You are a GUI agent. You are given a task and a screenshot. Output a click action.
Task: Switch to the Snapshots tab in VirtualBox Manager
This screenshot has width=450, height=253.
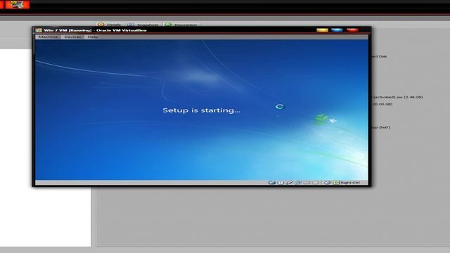click(x=144, y=25)
